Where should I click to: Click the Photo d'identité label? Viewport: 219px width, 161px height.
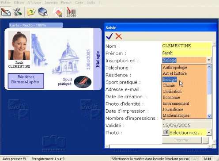[x=125, y=104]
